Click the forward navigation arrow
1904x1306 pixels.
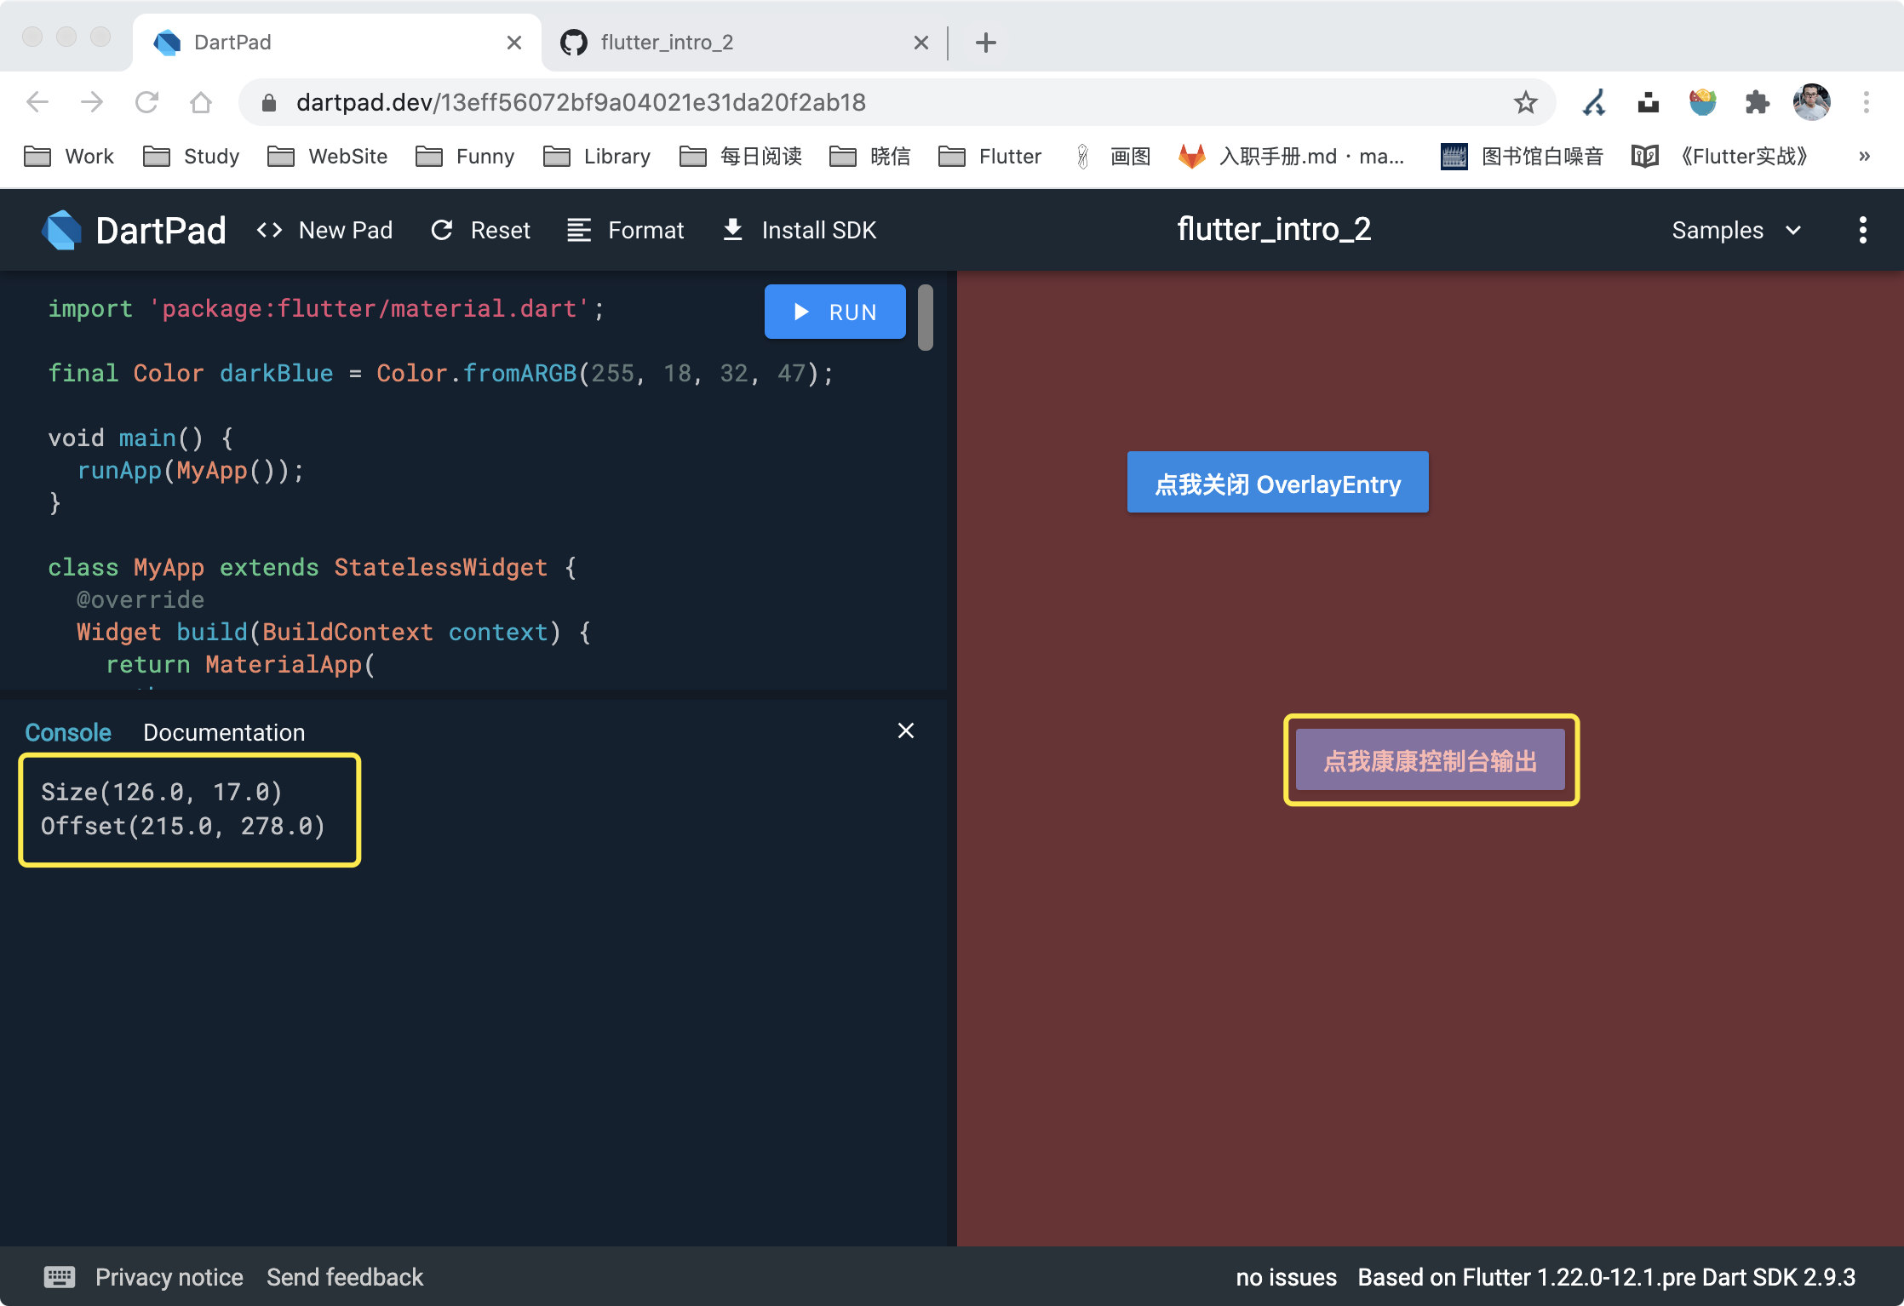coord(93,101)
